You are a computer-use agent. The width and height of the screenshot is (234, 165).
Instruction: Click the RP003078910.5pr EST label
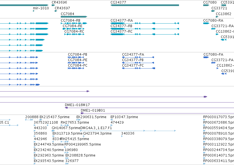coord(219,133)
